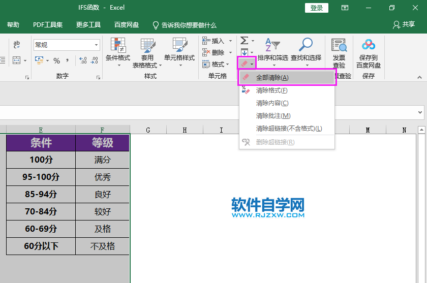Expand Insert (插入) dropdown arrow

230,41
